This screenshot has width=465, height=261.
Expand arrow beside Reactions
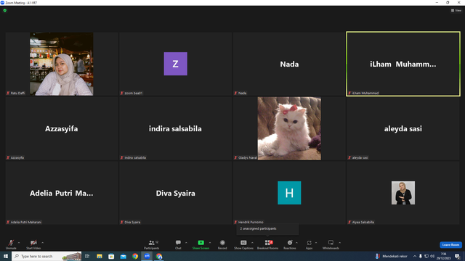297,243
